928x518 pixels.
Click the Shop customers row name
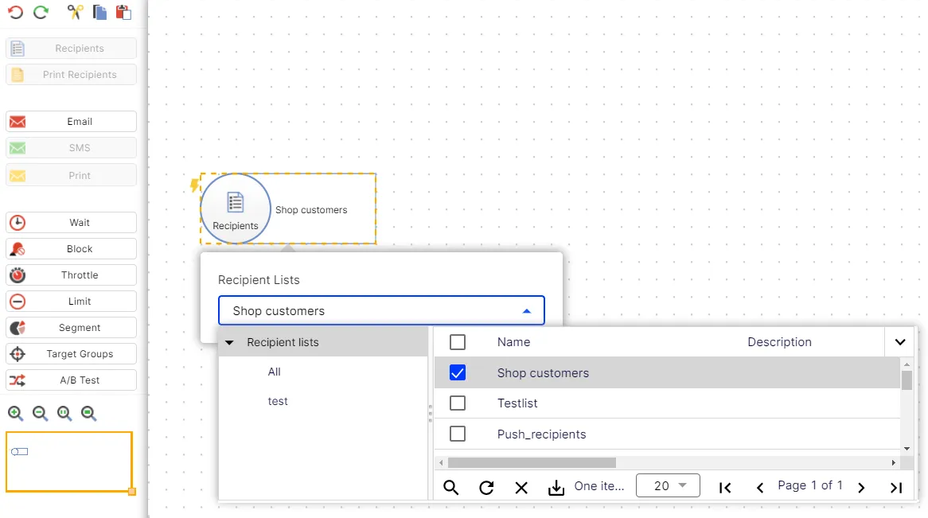(x=544, y=373)
